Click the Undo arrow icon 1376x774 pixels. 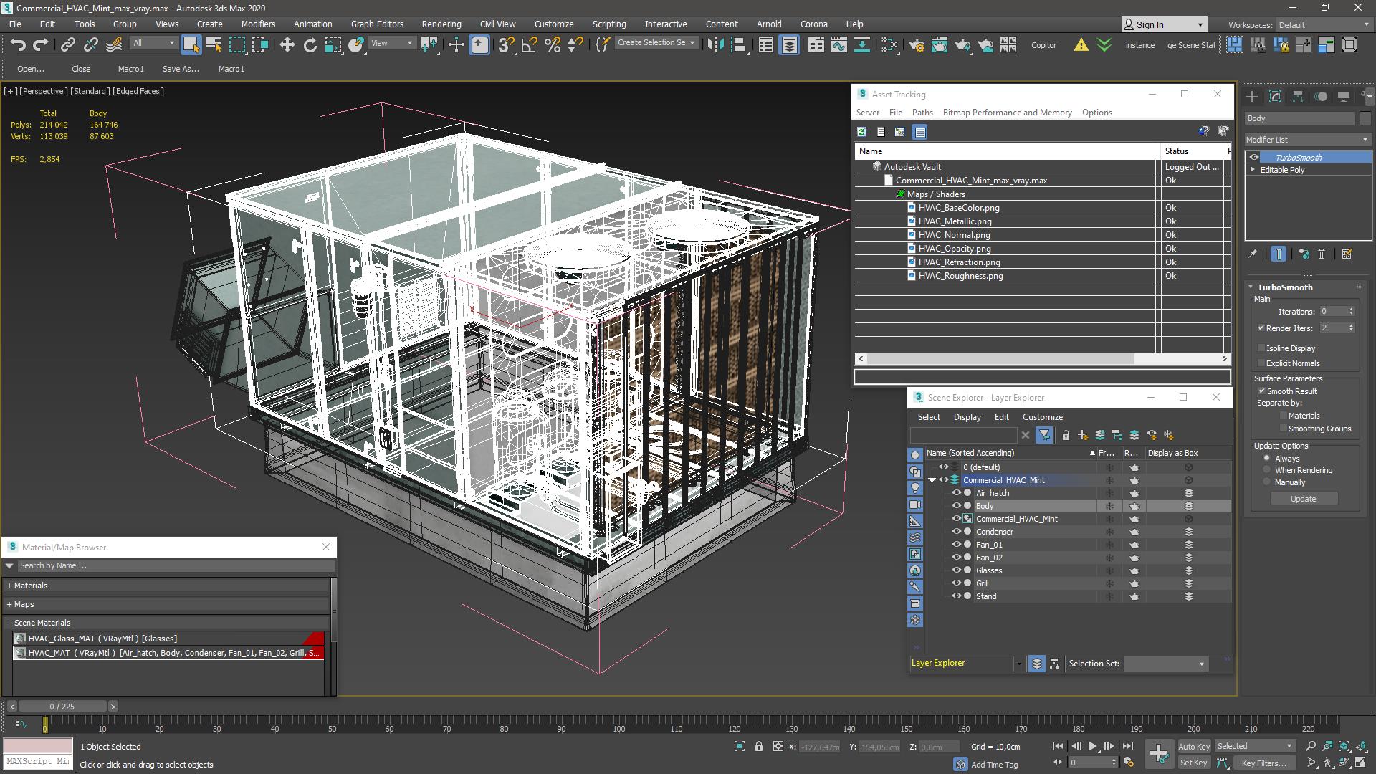(18, 44)
